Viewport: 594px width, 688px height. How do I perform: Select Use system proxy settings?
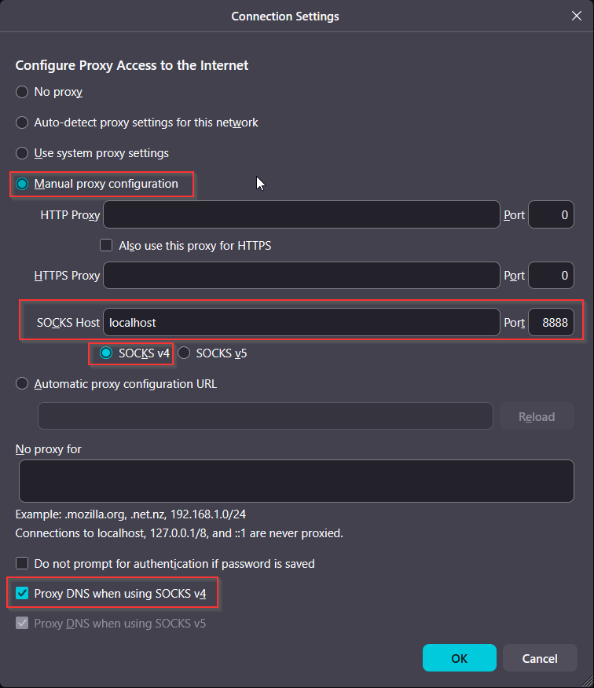pyautogui.click(x=23, y=153)
